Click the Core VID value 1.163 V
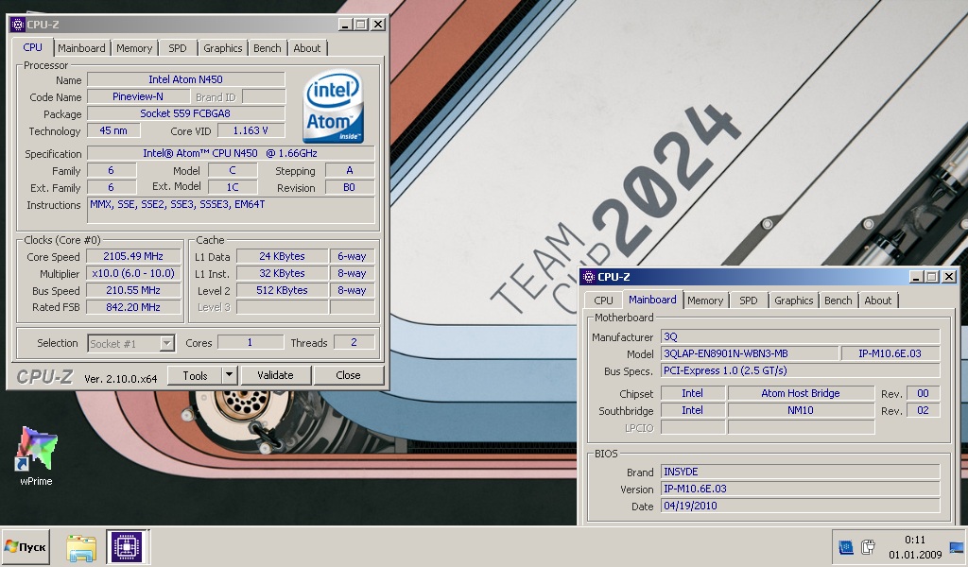 (x=251, y=130)
